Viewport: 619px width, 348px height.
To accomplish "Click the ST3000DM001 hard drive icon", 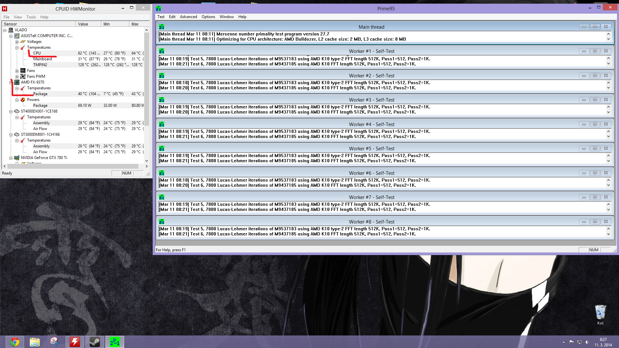I will click(17, 134).
